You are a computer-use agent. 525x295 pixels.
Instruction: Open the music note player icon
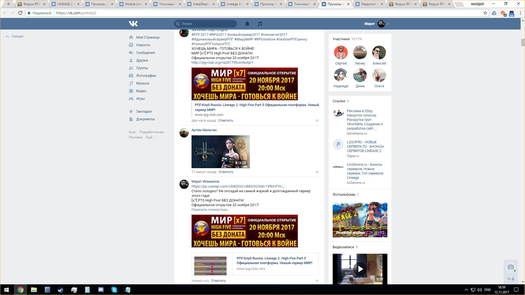tap(260, 24)
